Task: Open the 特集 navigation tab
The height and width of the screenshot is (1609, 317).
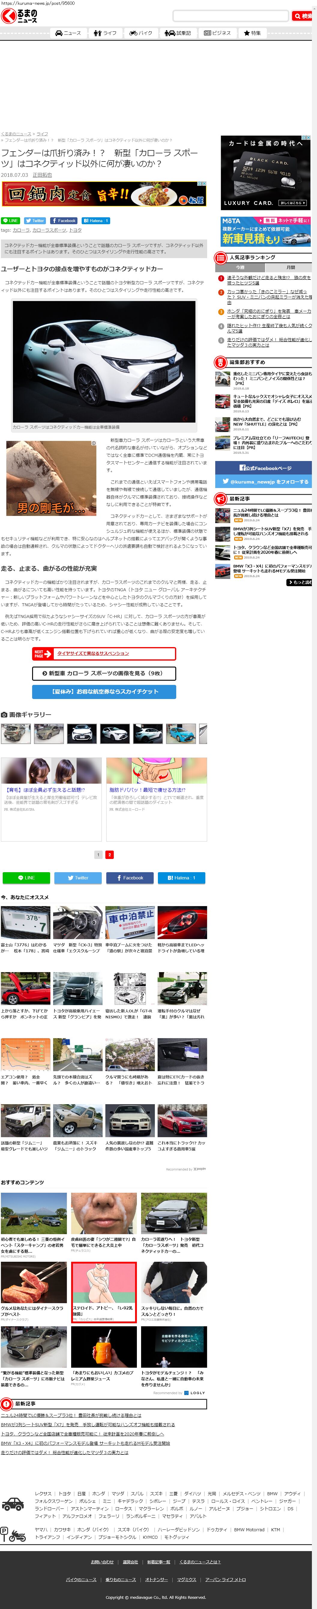Action: pyautogui.click(x=252, y=33)
